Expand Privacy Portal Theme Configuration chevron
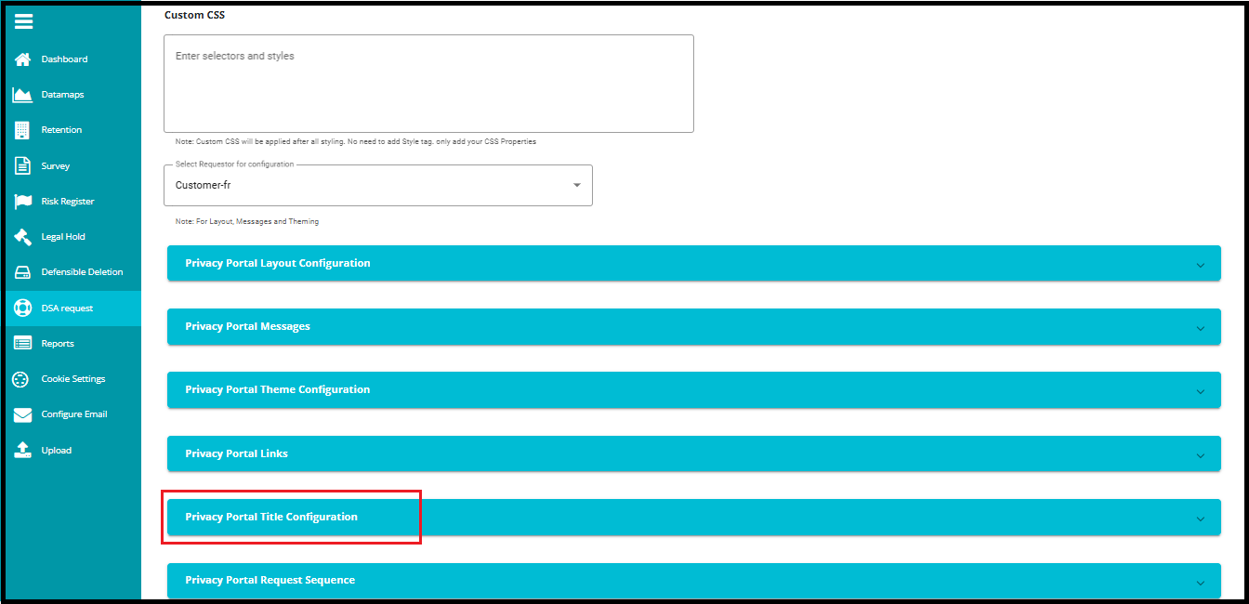This screenshot has height=604, width=1249. [1200, 391]
